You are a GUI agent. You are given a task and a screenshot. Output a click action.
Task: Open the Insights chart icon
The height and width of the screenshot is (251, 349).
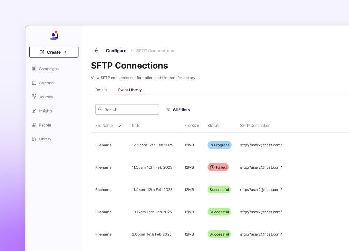pyautogui.click(x=34, y=111)
